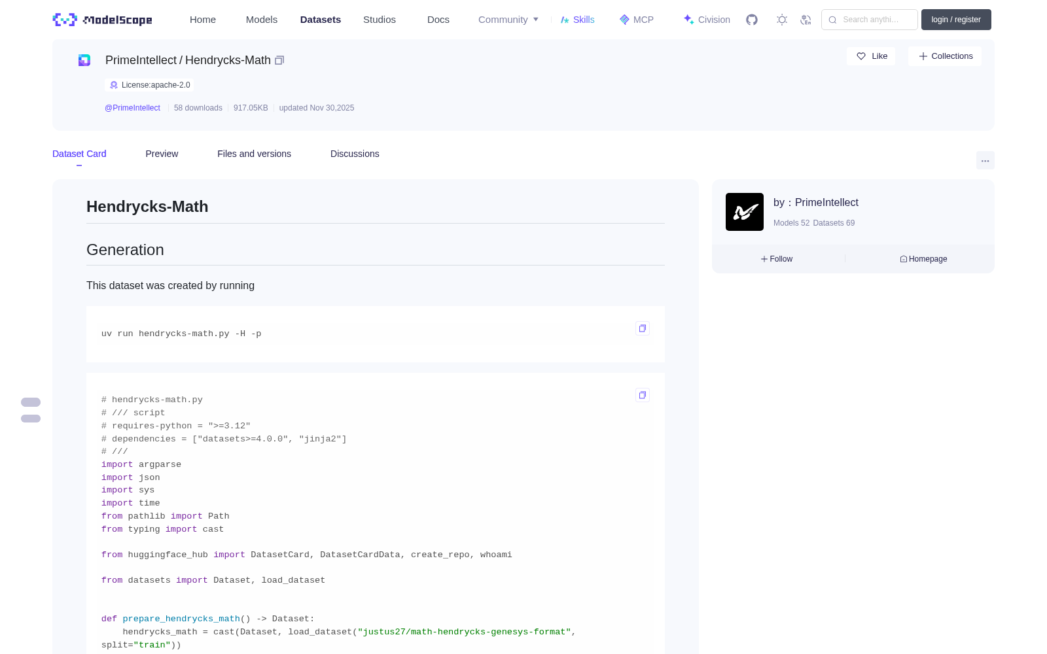The height and width of the screenshot is (654, 1047).
Task: Like this dataset
Action: pyautogui.click(x=871, y=56)
